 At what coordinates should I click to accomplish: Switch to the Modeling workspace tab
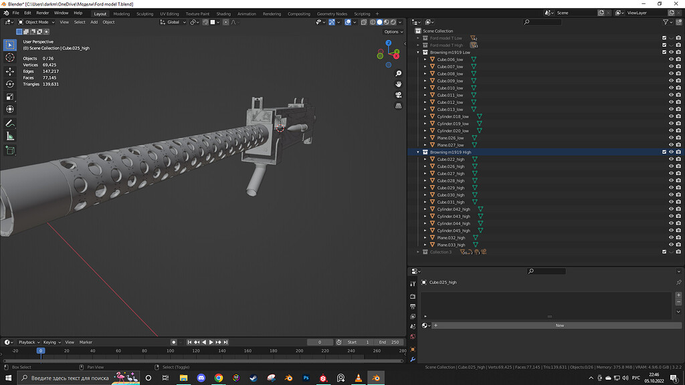pyautogui.click(x=122, y=13)
